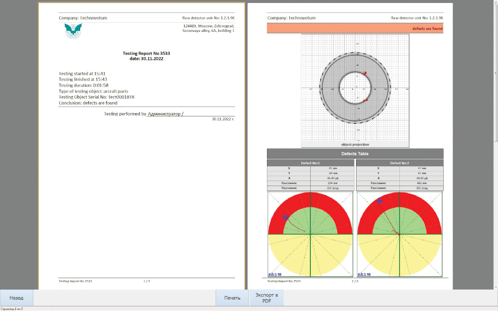Image resolution: width=498 pixels, height=311 pixels.
Task: Click the lower red defect marker on object projection
Action: click(x=366, y=100)
